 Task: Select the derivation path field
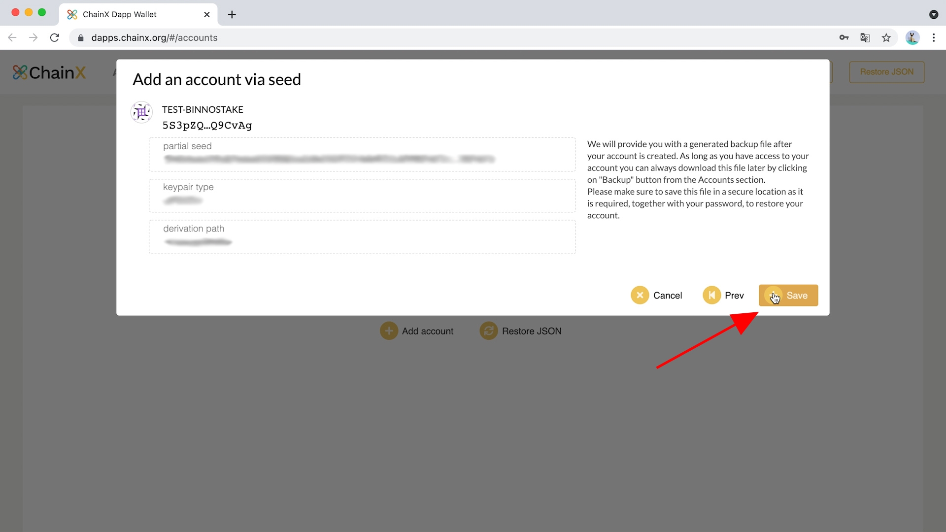point(362,237)
